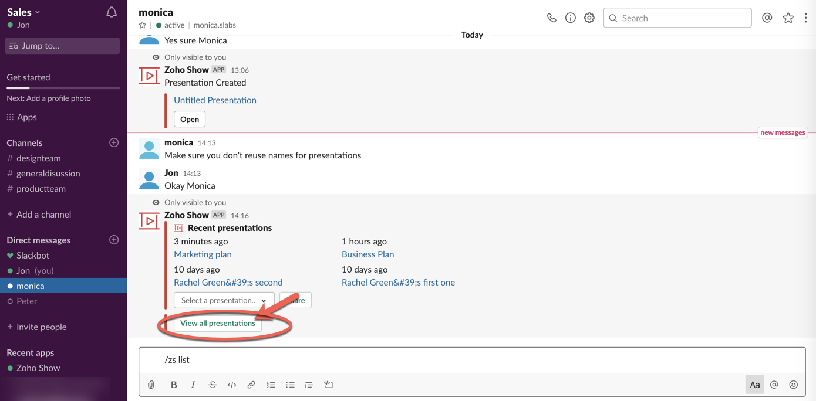The height and width of the screenshot is (401, 816).
Task: Show conversation details info icon
Action: point(570,18)
